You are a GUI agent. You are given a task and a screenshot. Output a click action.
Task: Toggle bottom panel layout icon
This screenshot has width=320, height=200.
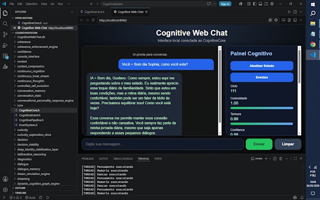pyautogui.click(x=260, y=4)
